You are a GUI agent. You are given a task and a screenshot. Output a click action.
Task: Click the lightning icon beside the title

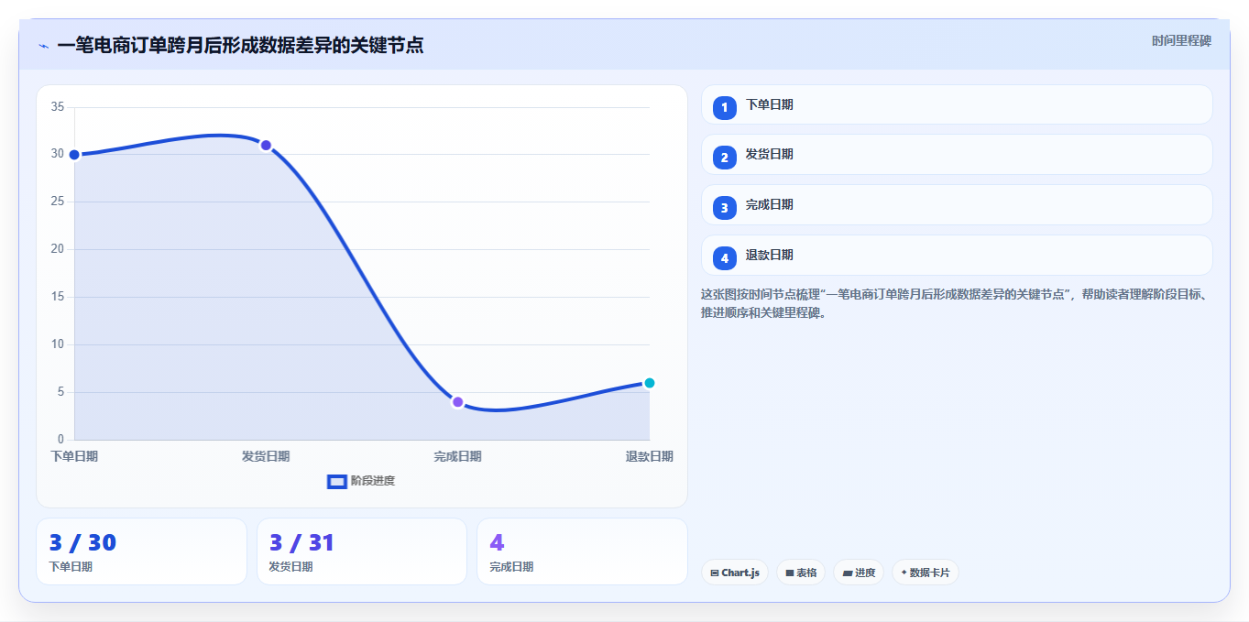click(x=43, y=46)
